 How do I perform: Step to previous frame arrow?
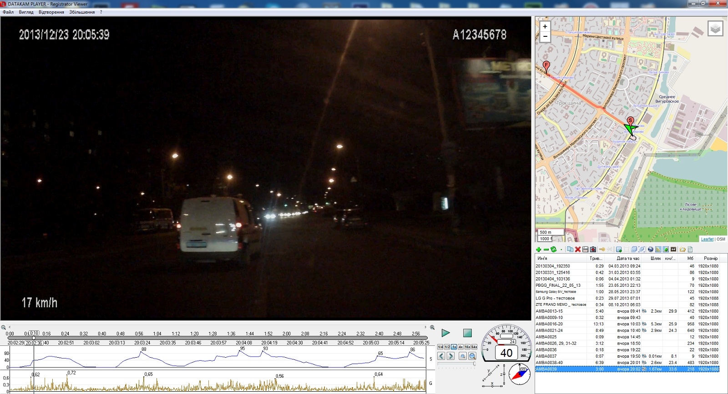441,356
